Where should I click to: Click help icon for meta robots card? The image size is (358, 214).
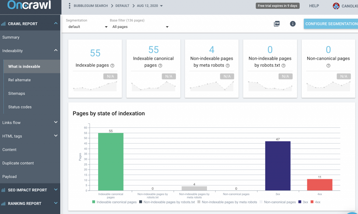[228, 66]
